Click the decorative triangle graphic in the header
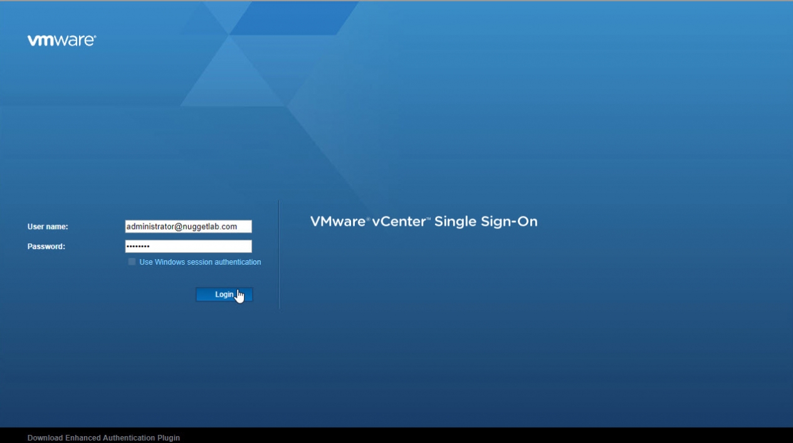 click(x=232, y=72)
